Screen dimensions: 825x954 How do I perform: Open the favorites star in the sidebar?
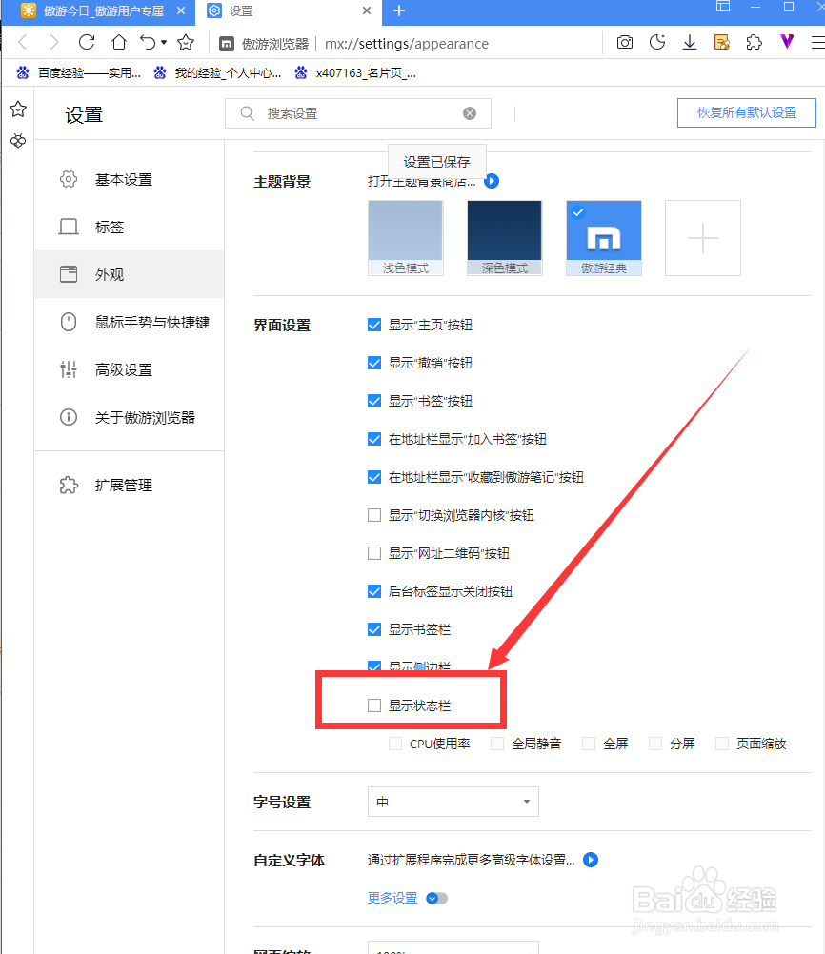[x=17, y=109]
